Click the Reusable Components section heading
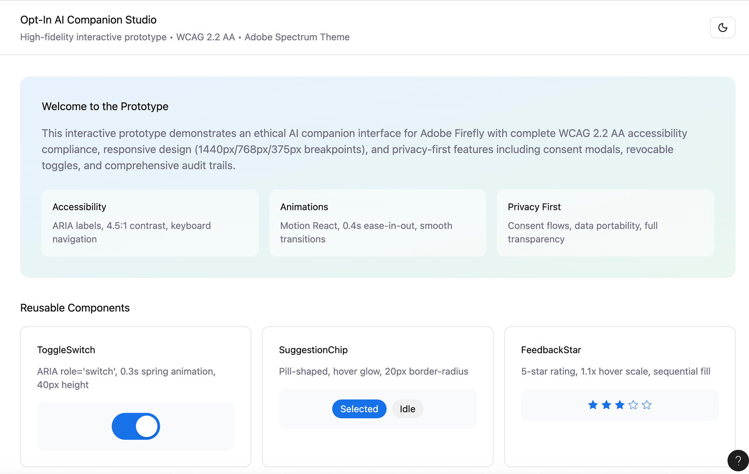The height and width of the screenshot is (474, 749). [75, 308]
